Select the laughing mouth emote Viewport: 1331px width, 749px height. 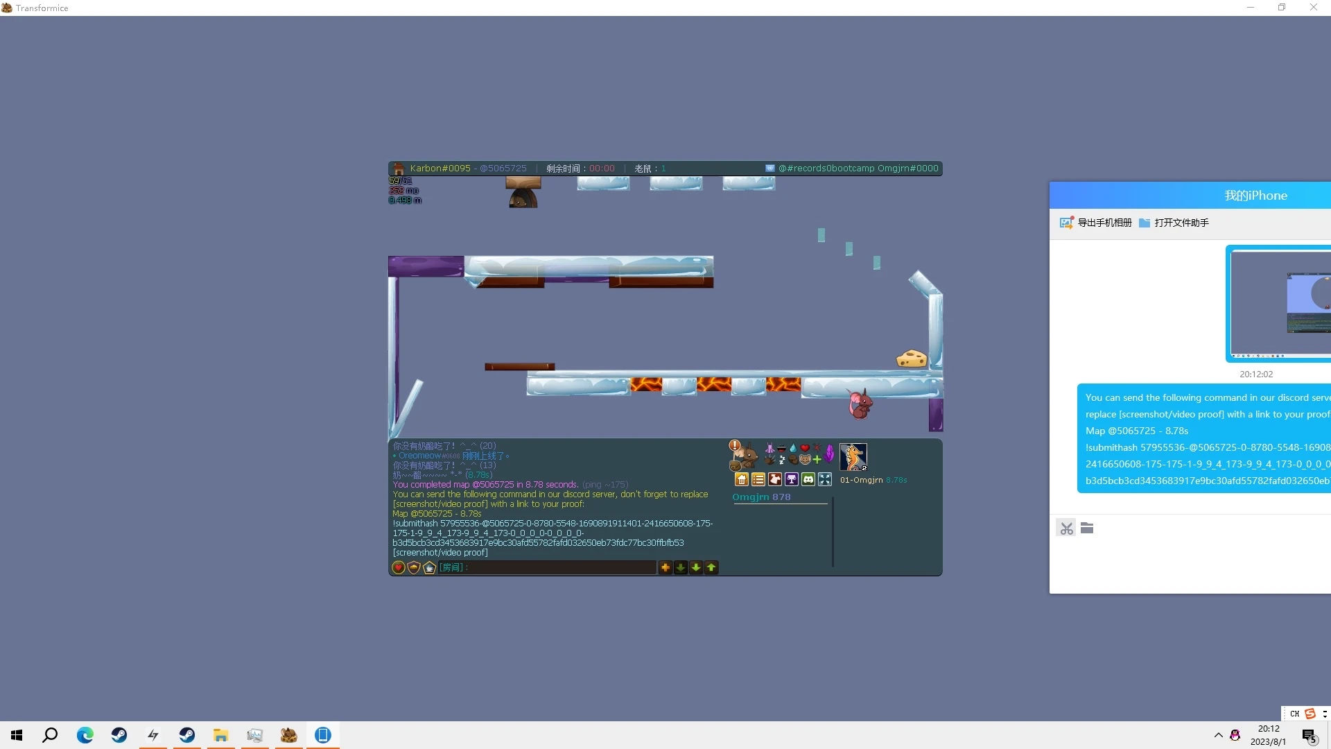(781, 448)
